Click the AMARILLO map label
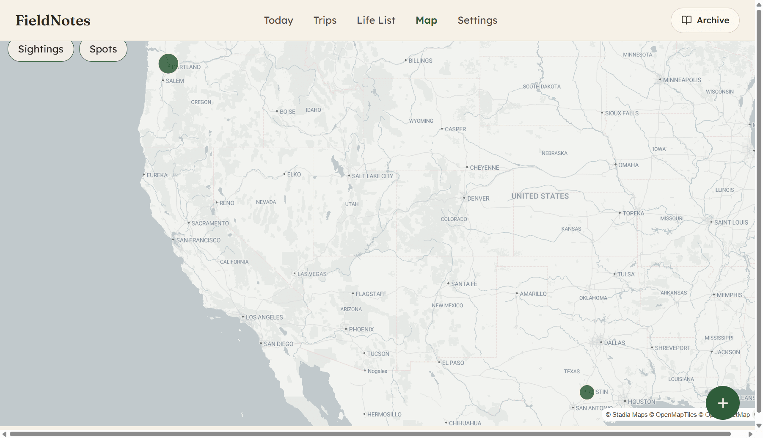763x438 pixels. click(x=533, y=294)
